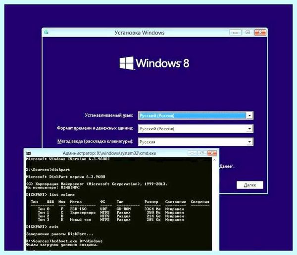The height and width of the screenshot is (255, 297).
Task: Click the Том 2 volume D row
Action: coord(111,216)
